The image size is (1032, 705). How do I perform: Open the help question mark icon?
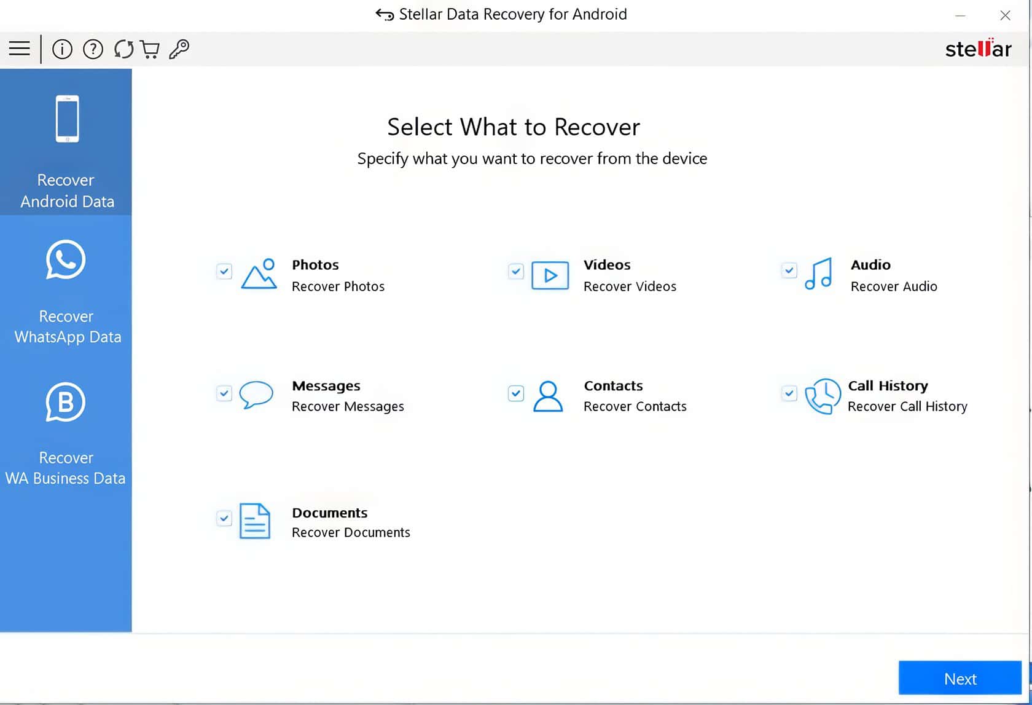(93, 49)
